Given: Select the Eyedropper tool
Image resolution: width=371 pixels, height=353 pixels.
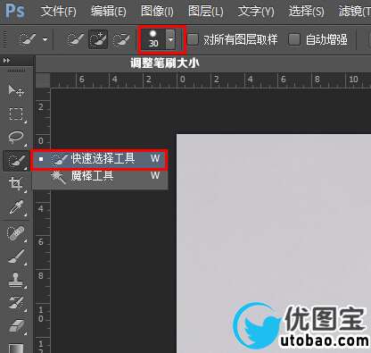Looking at the screenshot, I should tap(16, 207).
